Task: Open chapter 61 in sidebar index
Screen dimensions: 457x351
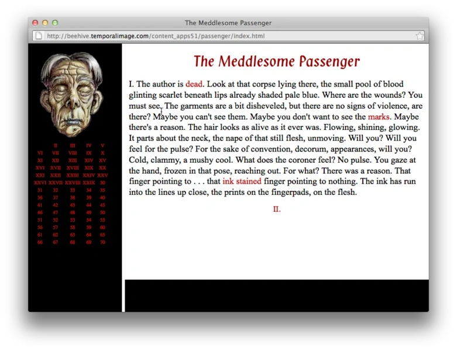Action: 40,235
